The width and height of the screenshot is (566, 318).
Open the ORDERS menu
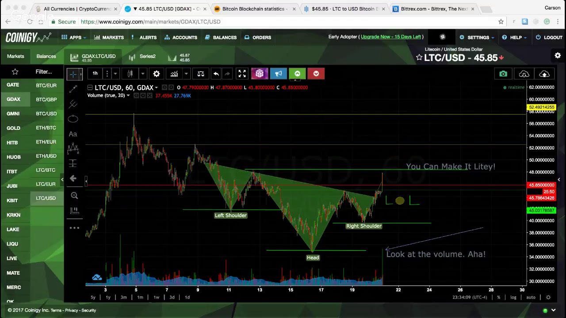coord(258,38)
